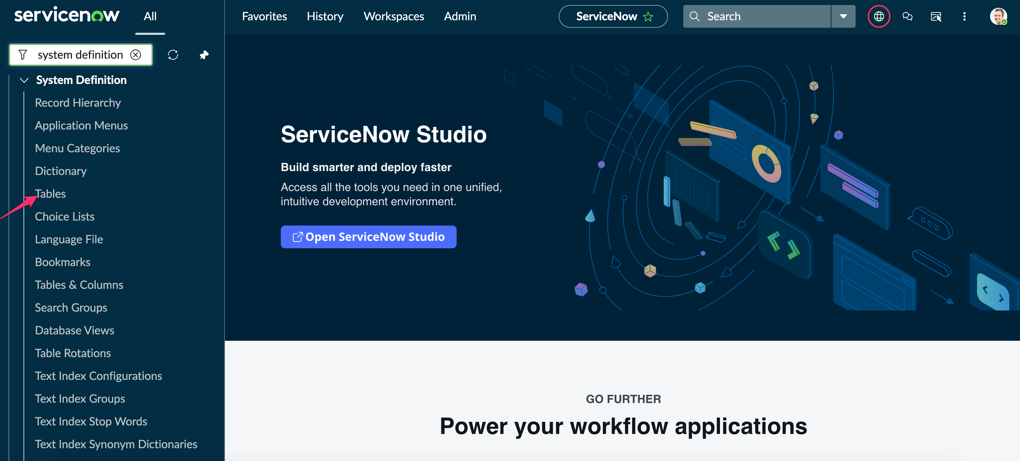Click the search magnifier icon
The height and width of the screenshot is (461, 1020).
point(695,16)
